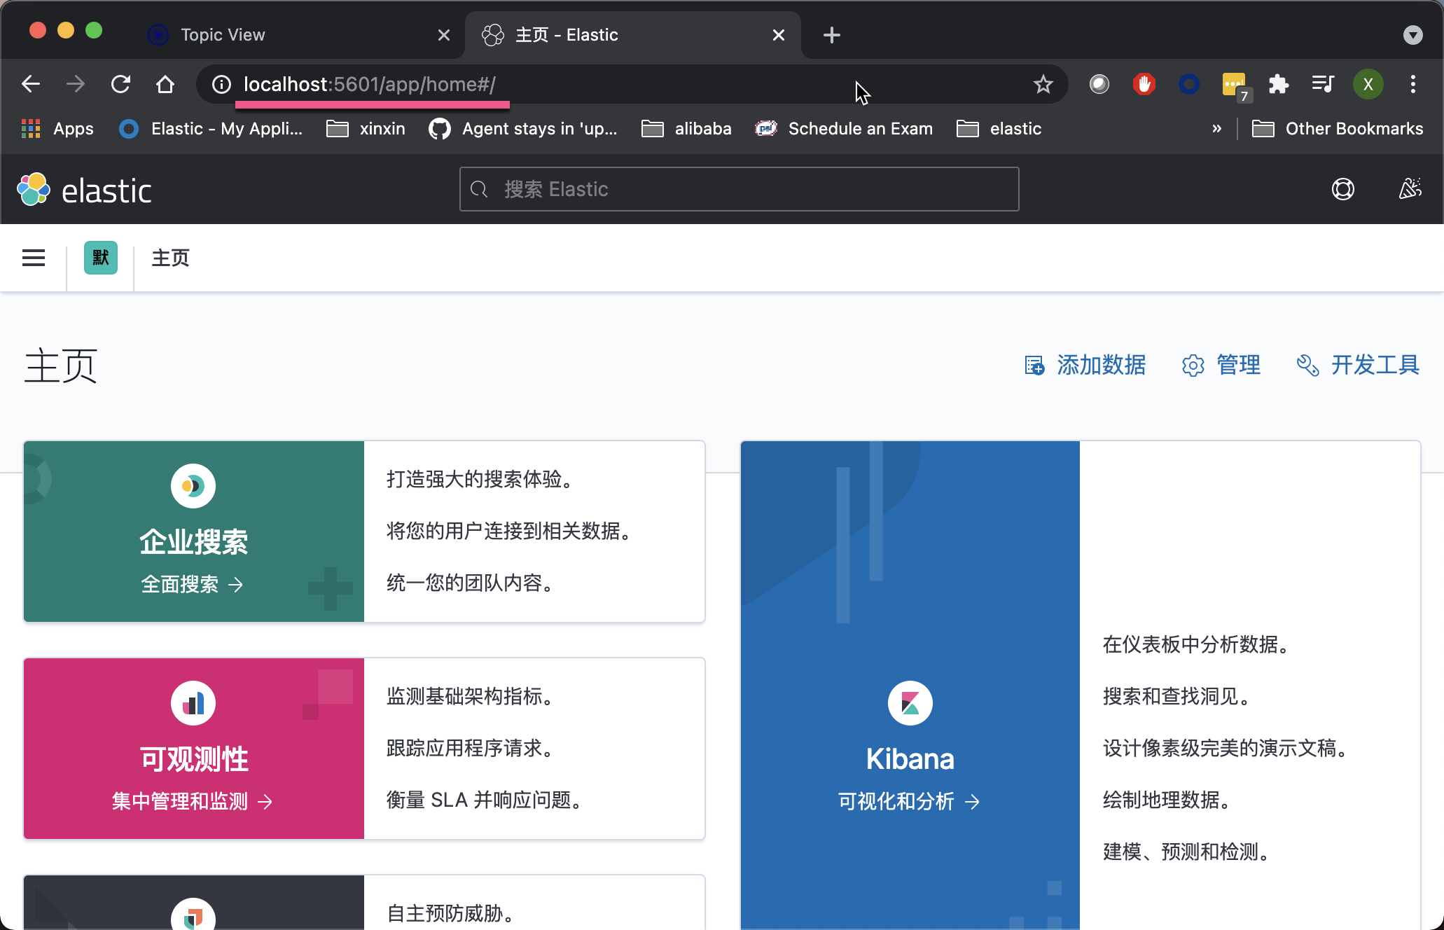
Task: Click the Kibana logo icon
Action: pos(910,703)
